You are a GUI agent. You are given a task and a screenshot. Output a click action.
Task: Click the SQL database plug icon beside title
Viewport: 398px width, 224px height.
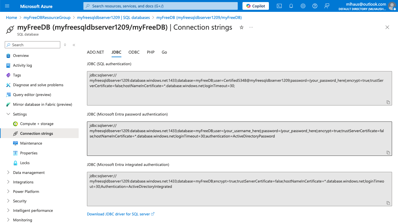[10, 30]
